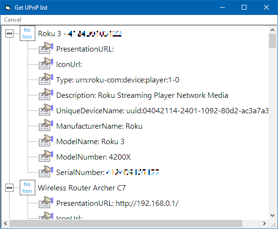Image resolution: width=278 pixels, height=229 pixels.
Task: Click the No Icon placeholder beside Roku 3
Action: coord(27,33)
